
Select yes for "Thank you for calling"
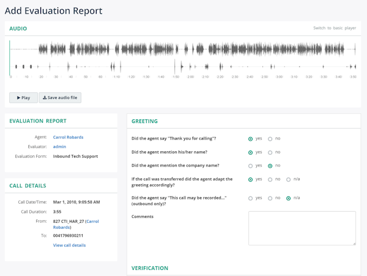click(250, 139)
